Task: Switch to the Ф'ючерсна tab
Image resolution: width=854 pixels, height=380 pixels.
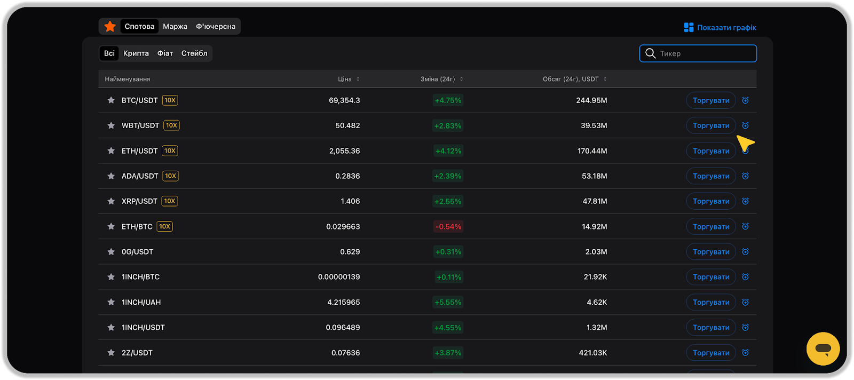Action: 216,26
